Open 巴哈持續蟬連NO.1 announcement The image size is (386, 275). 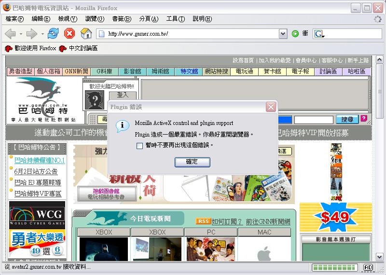click(x=40, y=161)
